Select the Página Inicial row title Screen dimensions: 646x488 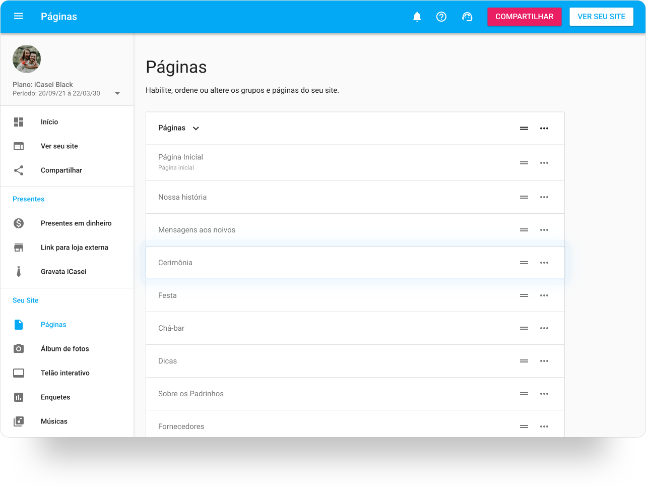pos(180,157)
